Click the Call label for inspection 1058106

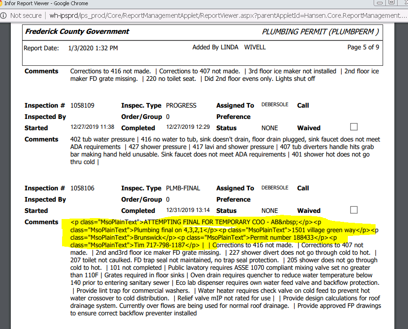click(303, 188)
